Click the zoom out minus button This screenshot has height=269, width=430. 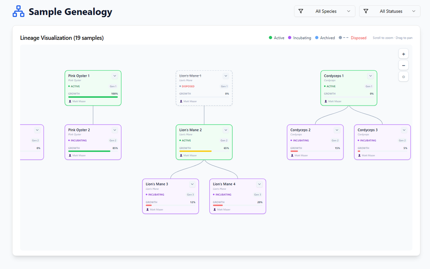click(403, 65)
